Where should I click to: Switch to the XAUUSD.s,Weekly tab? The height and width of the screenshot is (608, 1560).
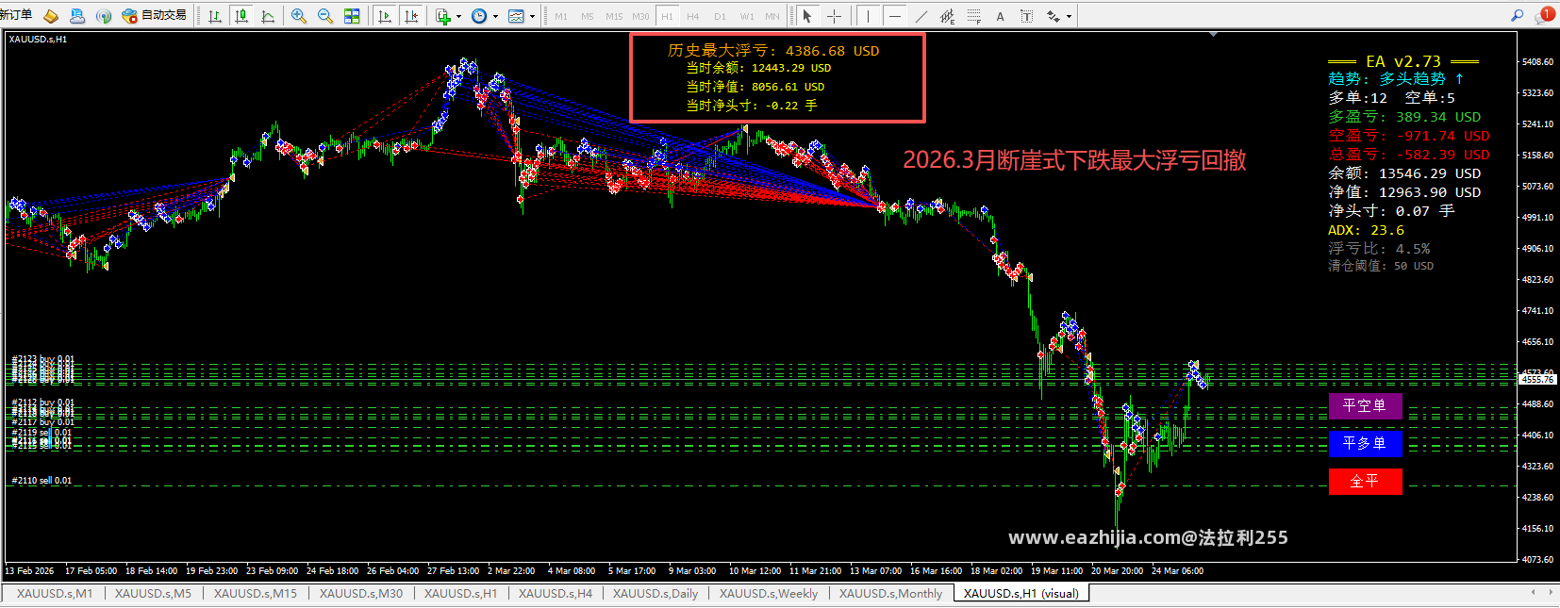[769, 593]
